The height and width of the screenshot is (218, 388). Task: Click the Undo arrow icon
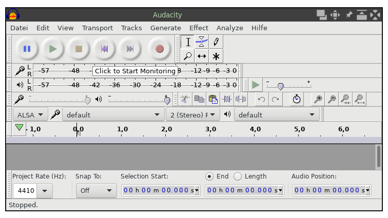[261, 99]
